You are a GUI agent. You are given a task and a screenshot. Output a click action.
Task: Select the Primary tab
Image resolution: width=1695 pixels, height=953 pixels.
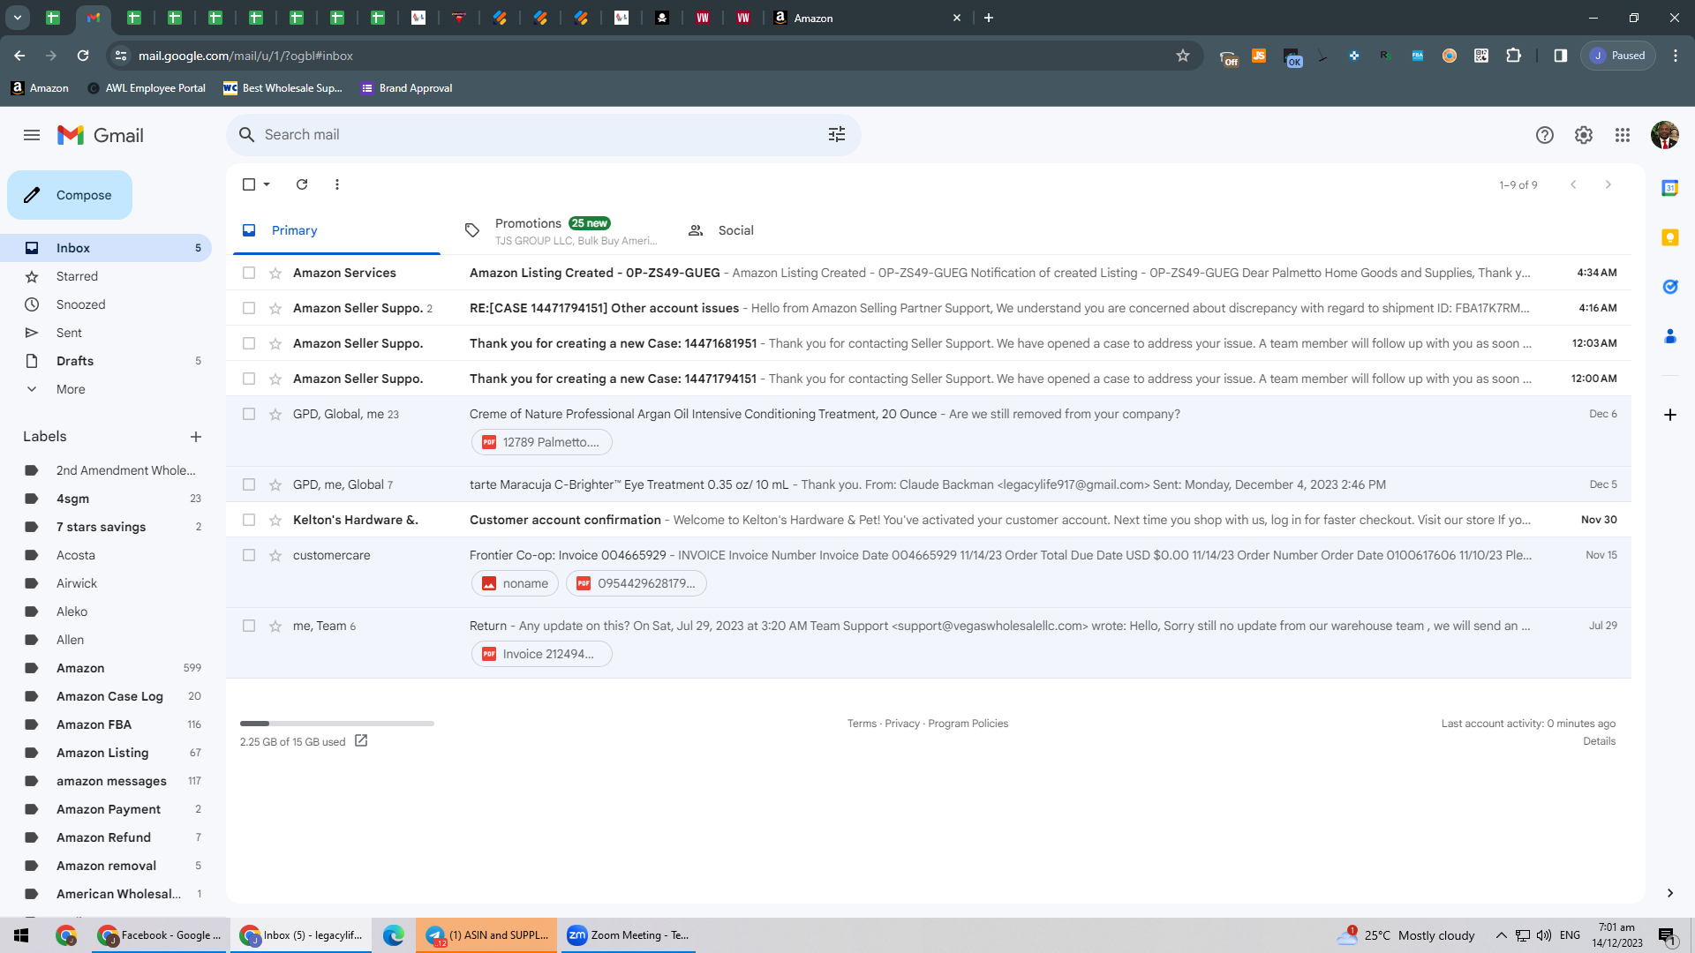(336, 230)
